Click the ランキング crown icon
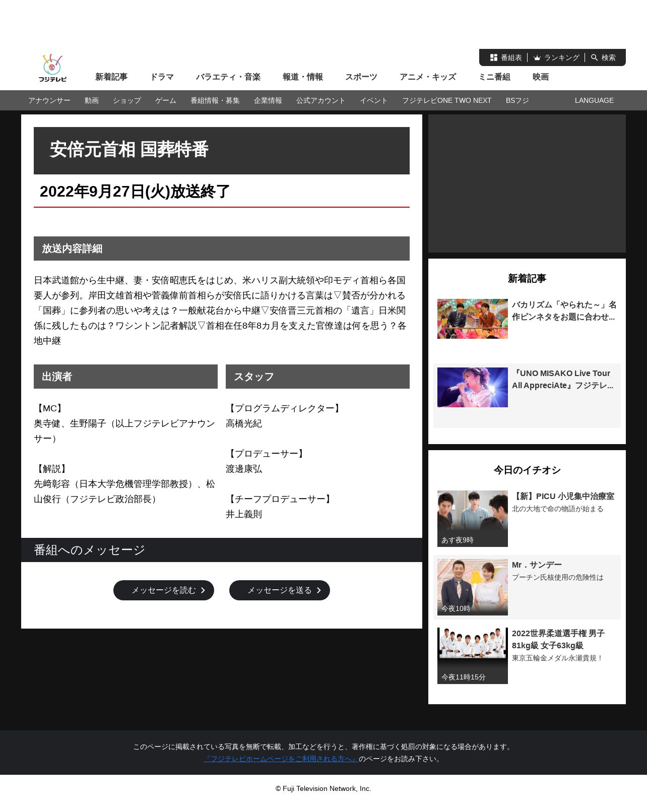647x802 pixels. click(x=537, y=57)
